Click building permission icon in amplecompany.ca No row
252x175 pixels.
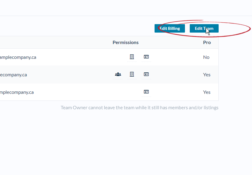[x=132, y=57]
